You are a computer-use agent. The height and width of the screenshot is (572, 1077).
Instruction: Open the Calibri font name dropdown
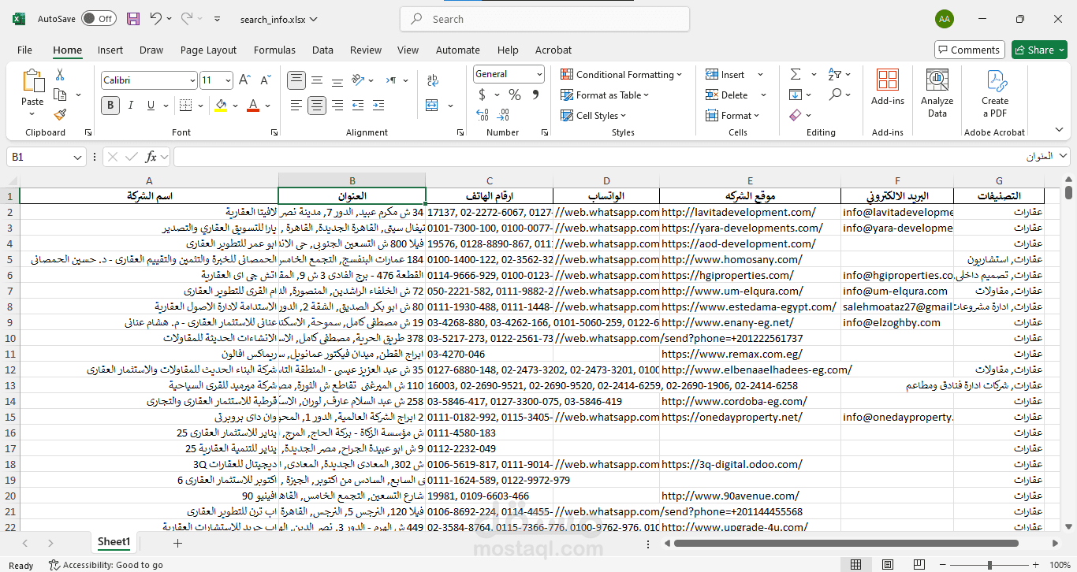192,80
